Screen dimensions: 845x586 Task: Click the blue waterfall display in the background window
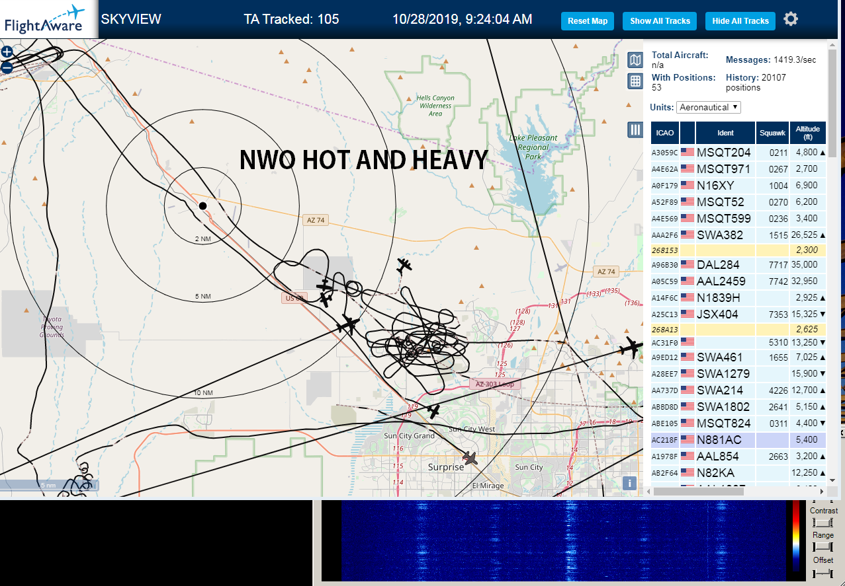pyautogui.click(x=562, y=540)
